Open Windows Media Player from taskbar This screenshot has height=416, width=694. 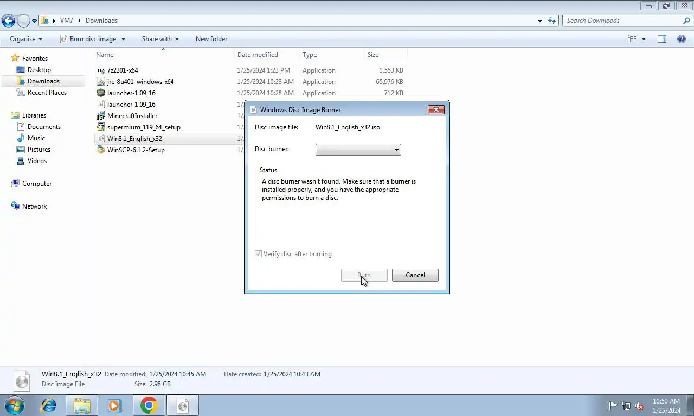[x=114, y=405]
